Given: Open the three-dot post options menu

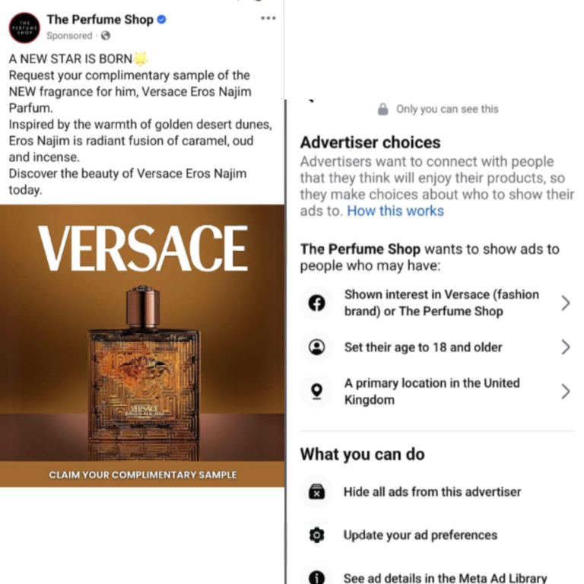Looking at the screenshot, I should tap(268, 18).
